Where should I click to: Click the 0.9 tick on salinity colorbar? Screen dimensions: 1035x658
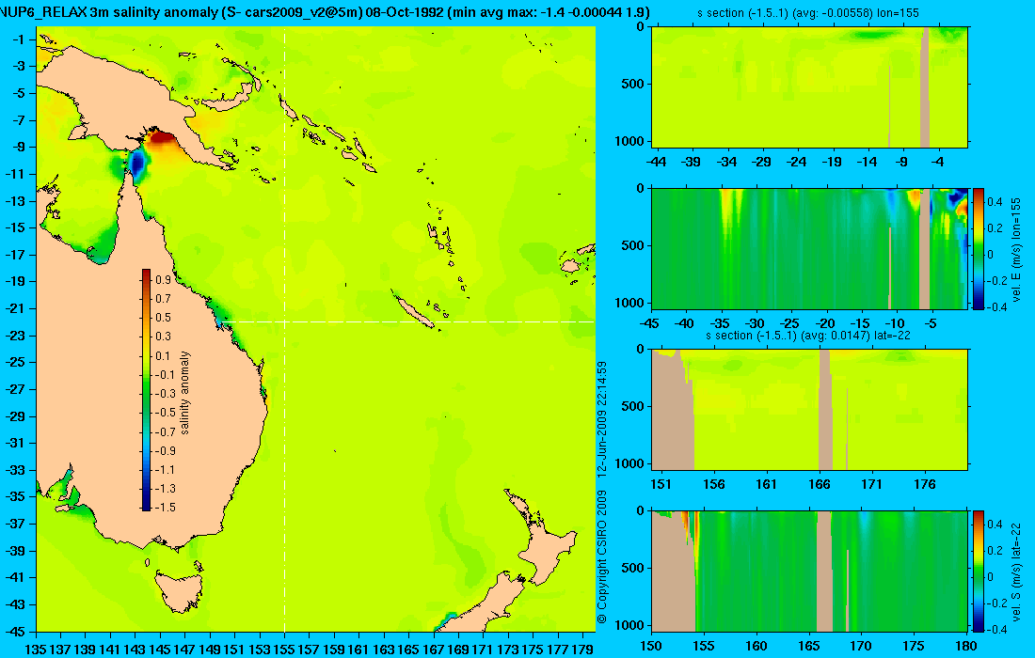[x=163, y=280]
